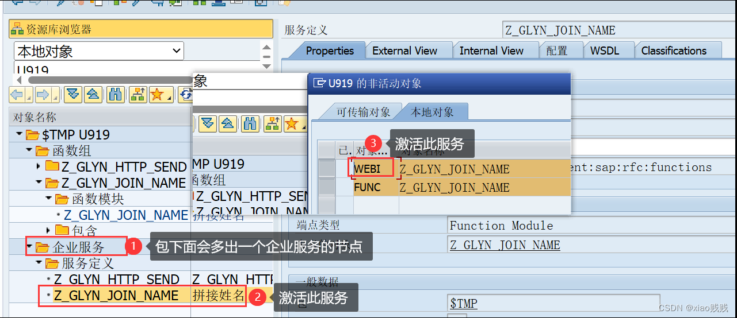Viewport: 737px width, 318px height.
Task: Click the up arrow beside the 本地对象 dropdown
Action: coord(266,48)
